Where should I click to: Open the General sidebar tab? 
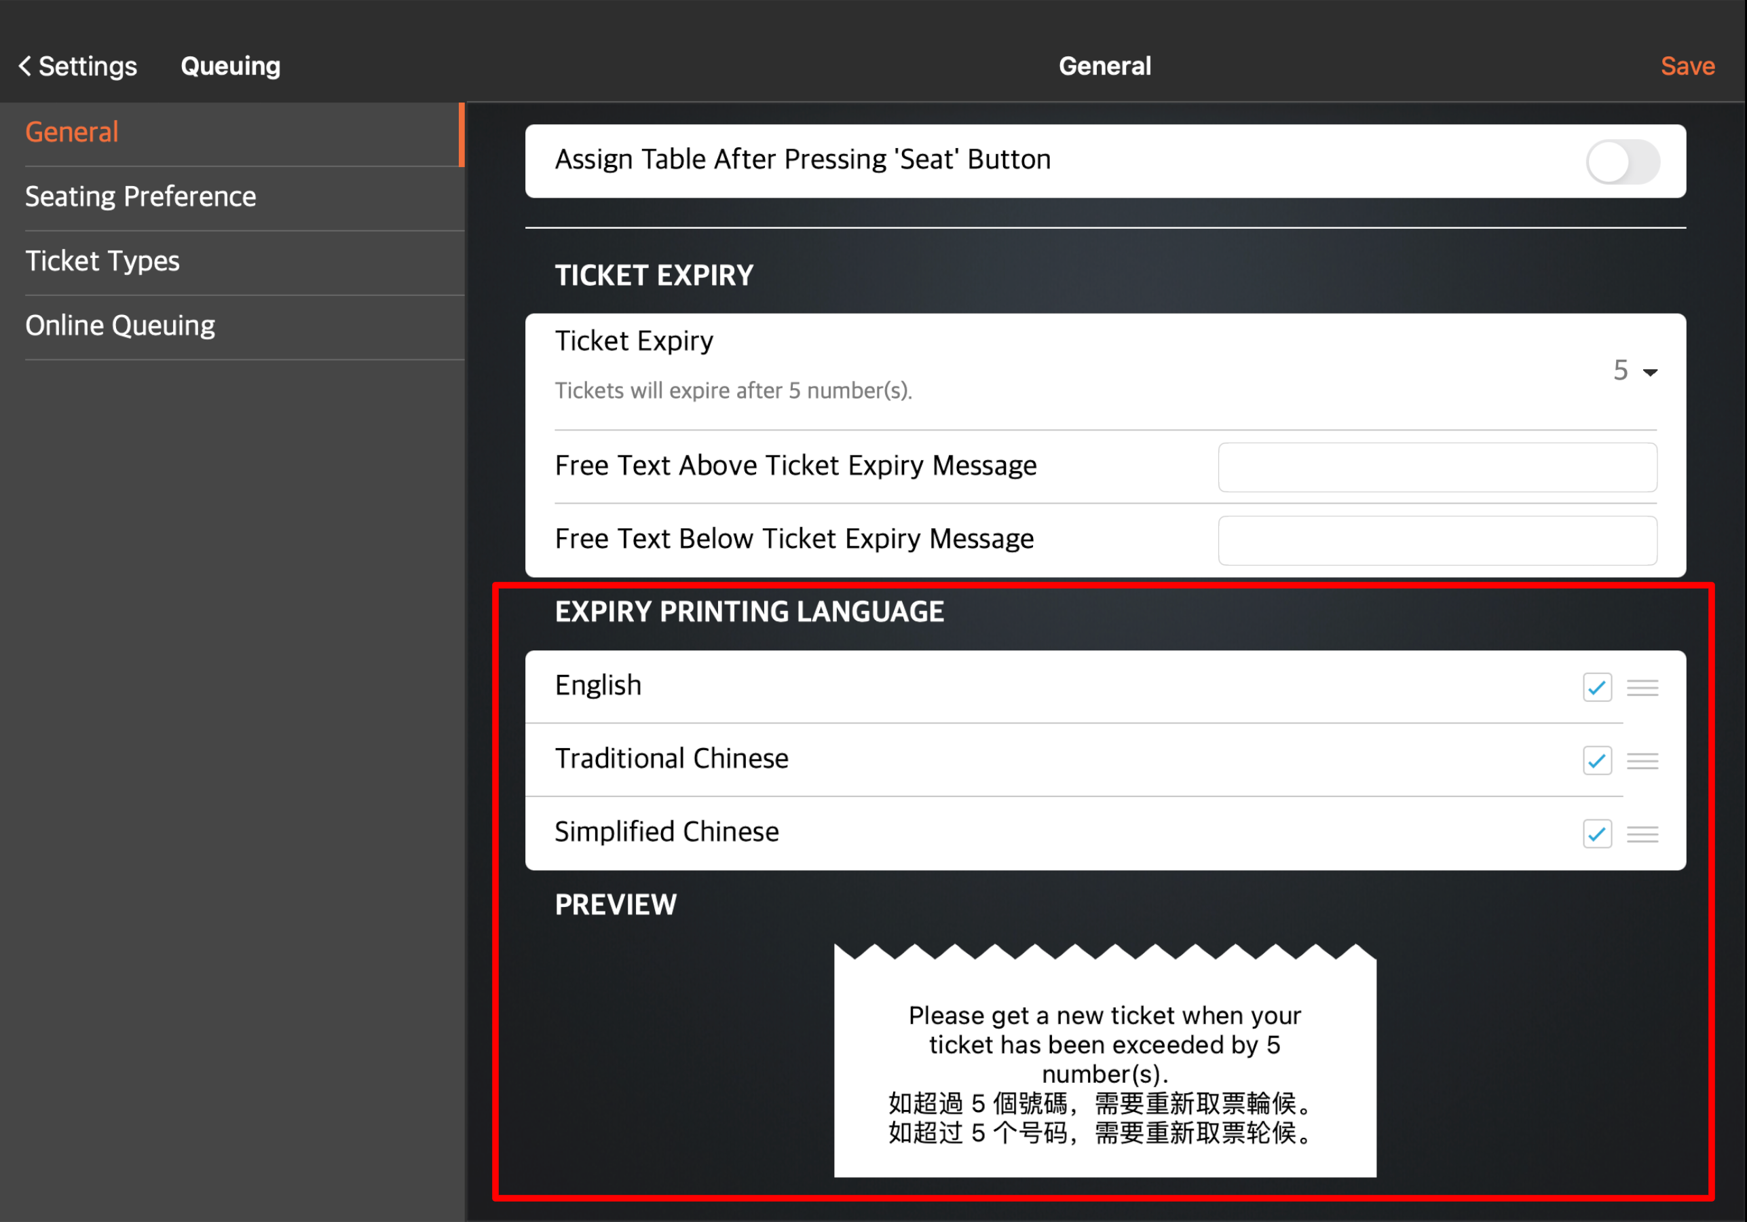point(73,132)
